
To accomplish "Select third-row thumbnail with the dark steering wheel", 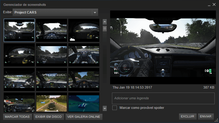I will (84, 79).
